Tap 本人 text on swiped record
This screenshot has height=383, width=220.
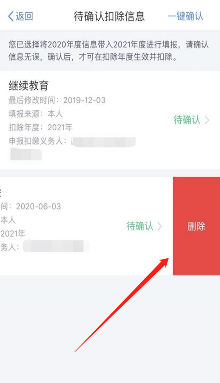coord(8,220)
